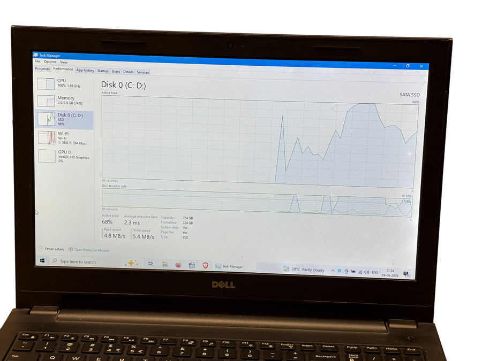
Task: Restore down the Task Manager window
Action: click(408, 66)
